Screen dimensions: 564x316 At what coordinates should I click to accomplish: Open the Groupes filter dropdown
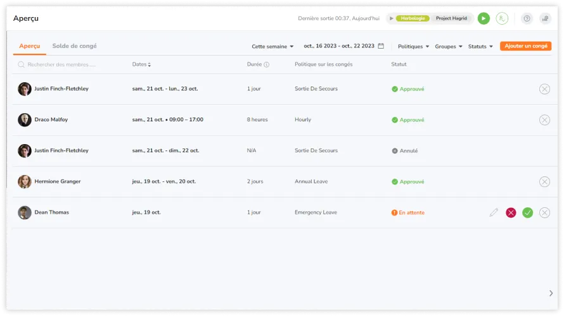[449, 46]
